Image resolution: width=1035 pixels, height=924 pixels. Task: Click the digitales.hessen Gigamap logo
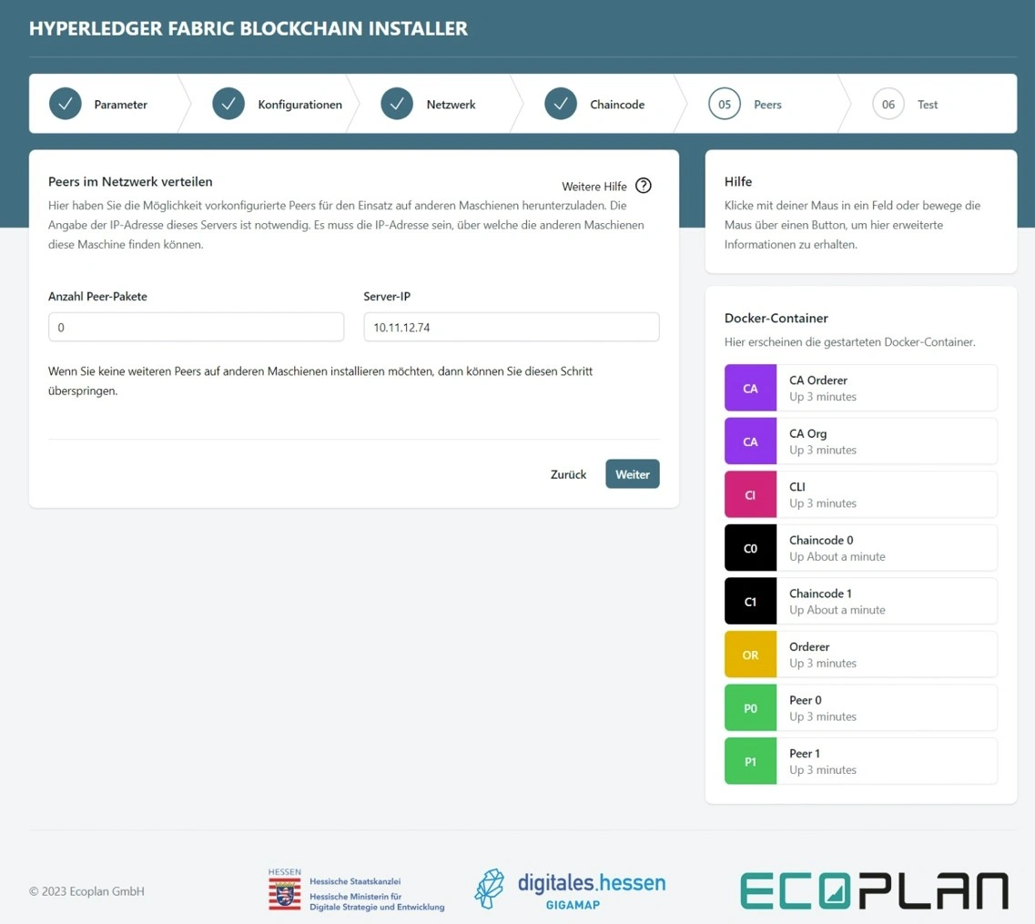click(x=570, y=889)
